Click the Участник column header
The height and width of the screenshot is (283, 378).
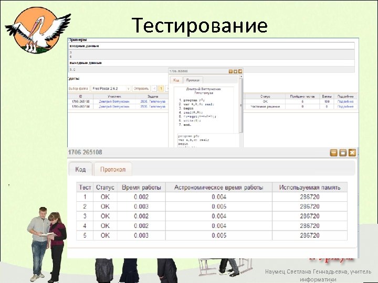(114, 96)
